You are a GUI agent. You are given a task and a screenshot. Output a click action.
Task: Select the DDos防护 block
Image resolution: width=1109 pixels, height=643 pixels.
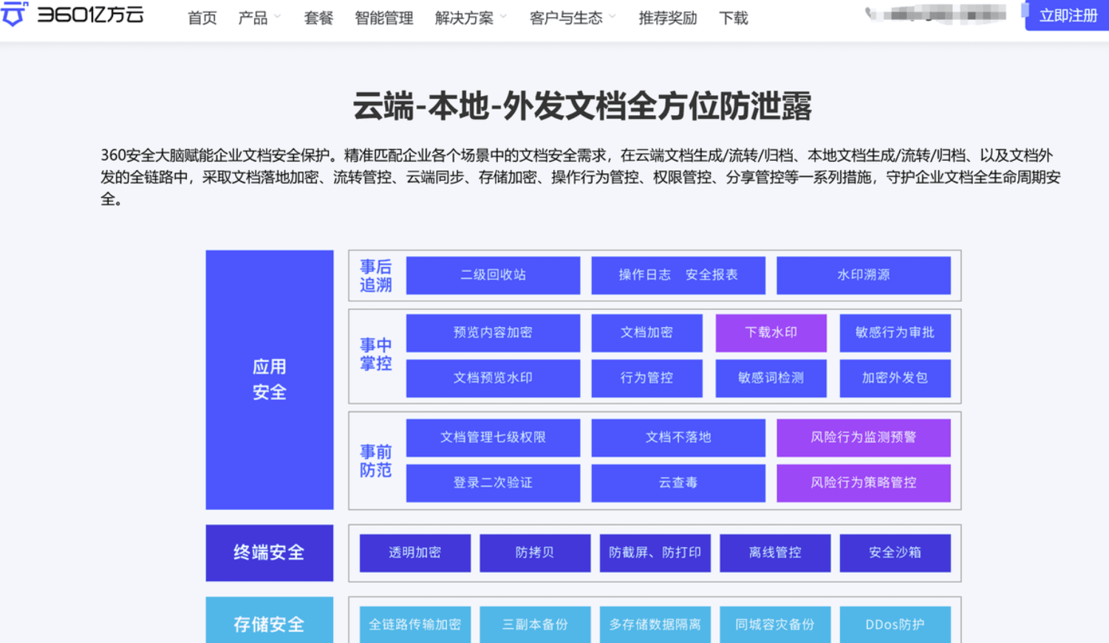point(895,625)
